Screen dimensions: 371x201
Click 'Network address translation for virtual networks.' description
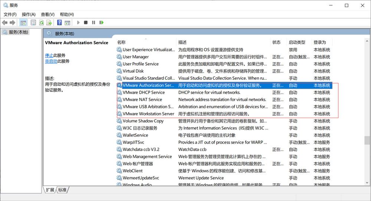[222, 99]
